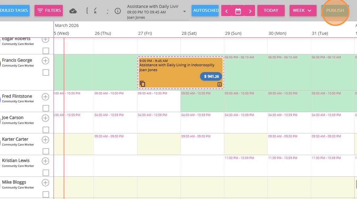The image size is (357, 199).
Task: Jump to TODAY in the calendar
Action: click(271, 10)
